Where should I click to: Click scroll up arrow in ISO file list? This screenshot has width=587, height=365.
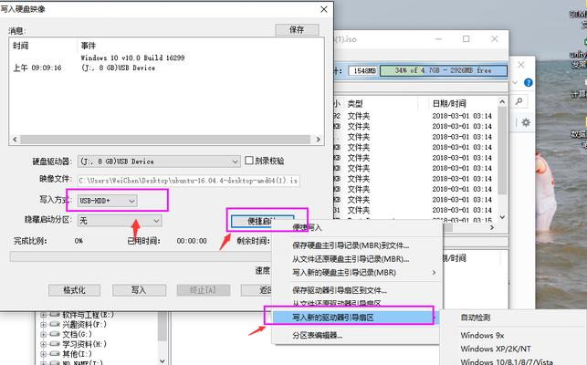(502, 102)
